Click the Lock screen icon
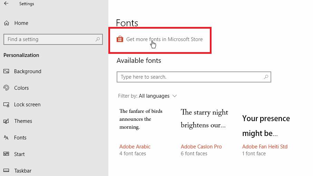313x176 pixels. [x=6, y=105]
